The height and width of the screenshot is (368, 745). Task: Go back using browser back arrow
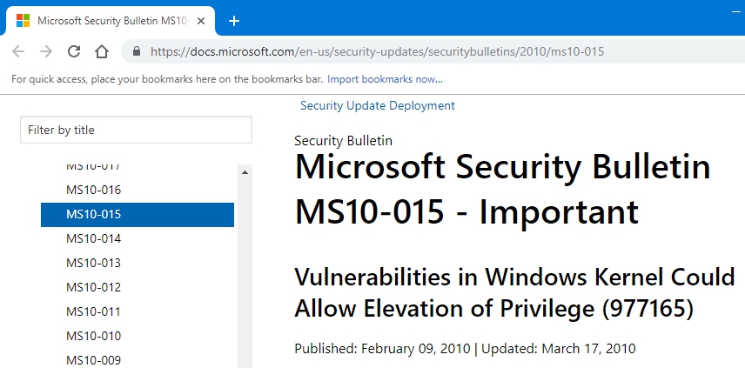pyautogui.click(x=18, y=51)
